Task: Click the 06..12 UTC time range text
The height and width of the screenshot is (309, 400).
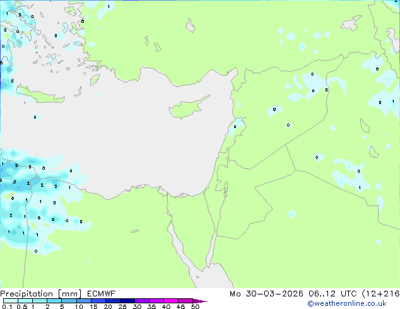Action: [332, 294]
